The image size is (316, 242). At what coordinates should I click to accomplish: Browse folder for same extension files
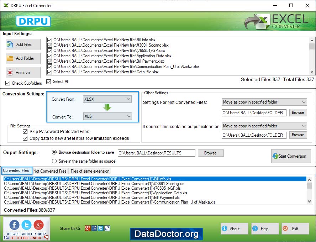pyautogui.click(x=298, y=135)
